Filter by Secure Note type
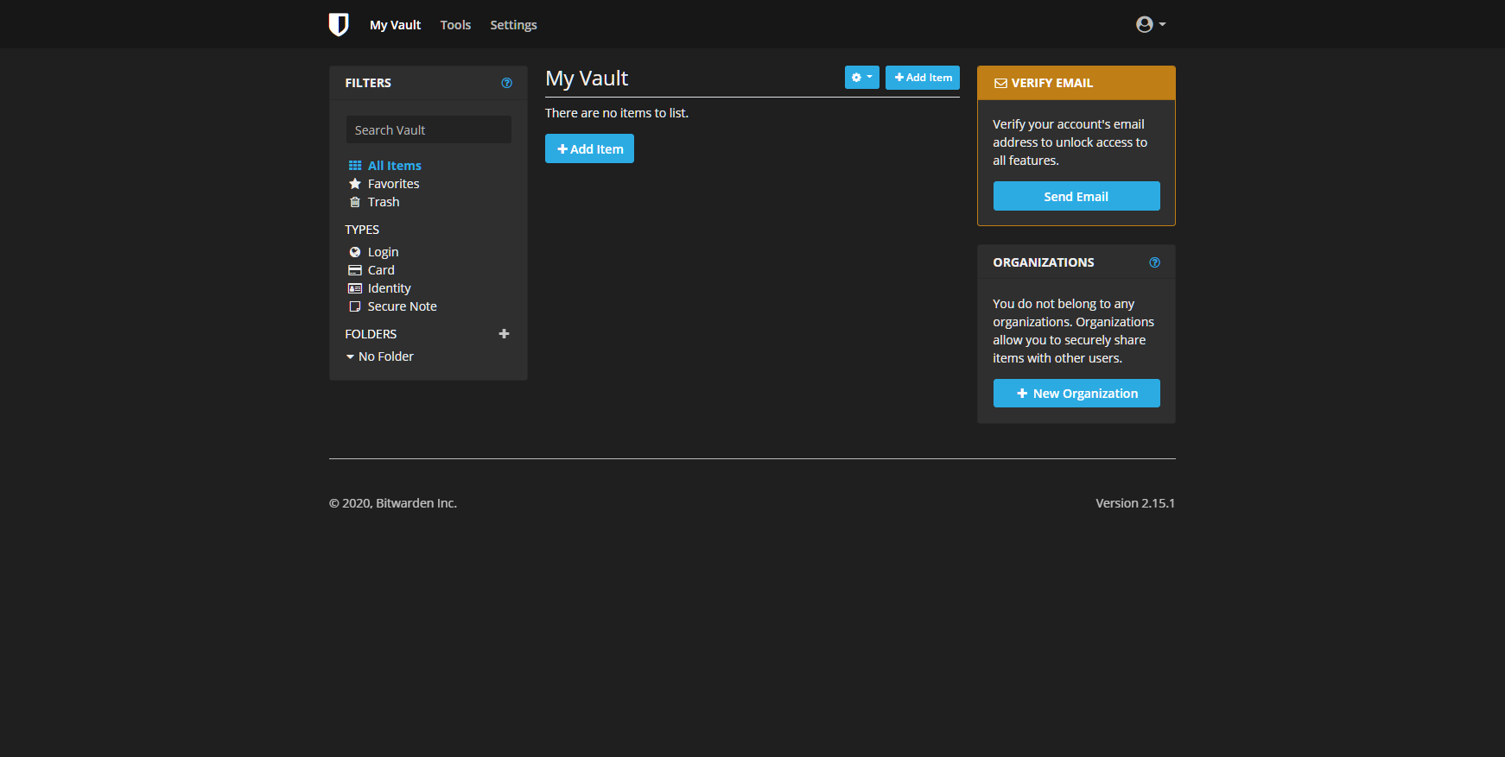Viewport: 1505px width, 757px height. click(x=402, y=306)
